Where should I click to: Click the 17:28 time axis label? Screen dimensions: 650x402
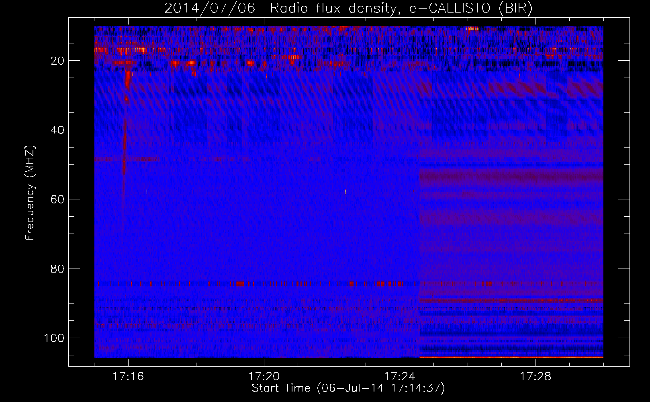click(536, 376)
